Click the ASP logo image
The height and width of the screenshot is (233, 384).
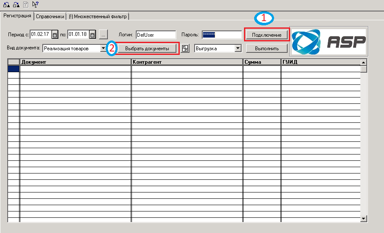329,41
